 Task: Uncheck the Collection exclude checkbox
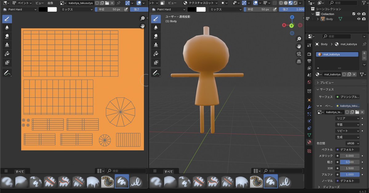pos(354,14)
